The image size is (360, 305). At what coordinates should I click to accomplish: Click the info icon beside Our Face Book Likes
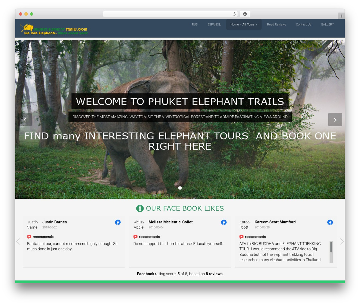[140, 208]
